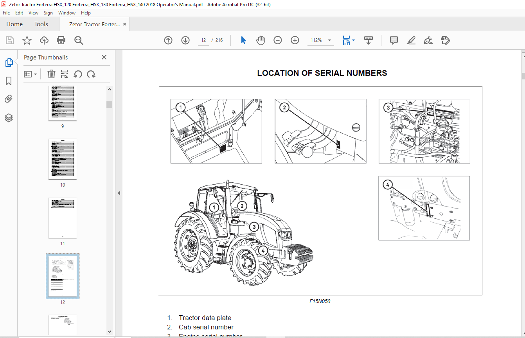Screen dimensions: 525x338
Task: Click the document vertical scrollbar thumb
Action: (x=523, y=76)
